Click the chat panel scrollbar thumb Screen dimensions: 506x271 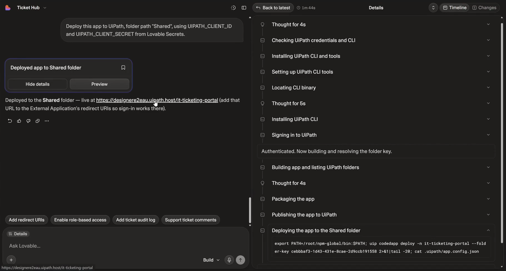[x=250, y=210]
